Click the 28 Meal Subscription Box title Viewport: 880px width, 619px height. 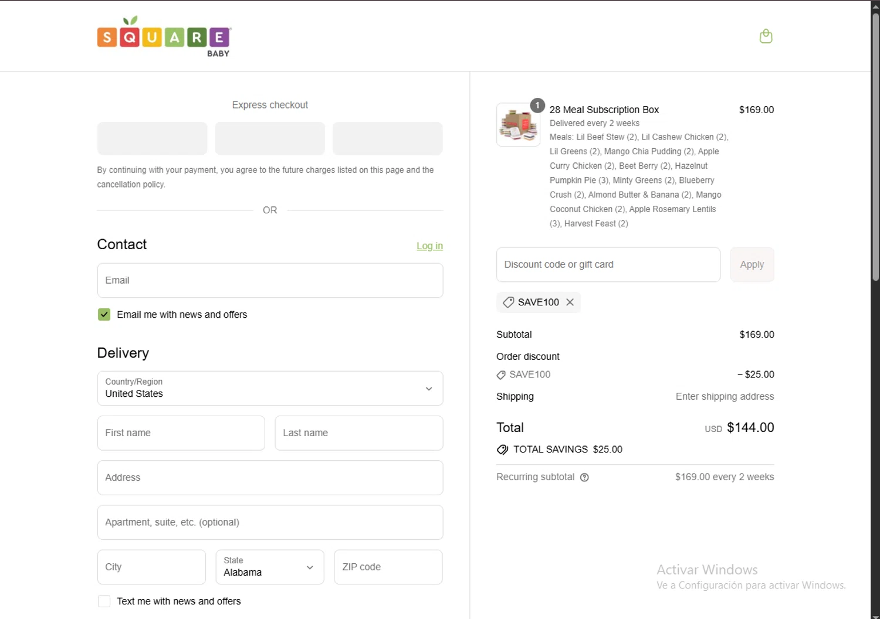pyautogui.click(x=604, y=110)
